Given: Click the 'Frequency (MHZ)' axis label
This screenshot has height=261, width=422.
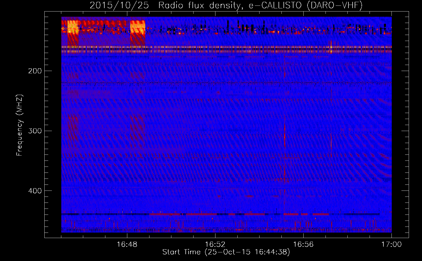Looking at the screenshot, I should (20, 125).
